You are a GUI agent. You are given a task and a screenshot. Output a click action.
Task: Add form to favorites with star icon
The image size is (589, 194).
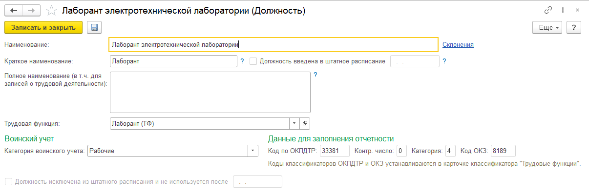click(x=51, y=10)
